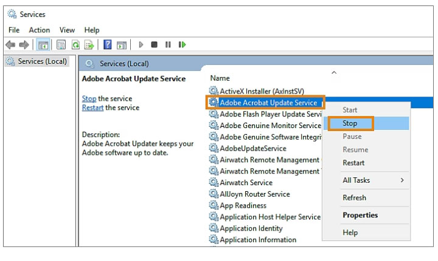Viewport: 438px width, 261px height.
Task: Click the gear icon beside App Readiness
Action: click(214, 205)
